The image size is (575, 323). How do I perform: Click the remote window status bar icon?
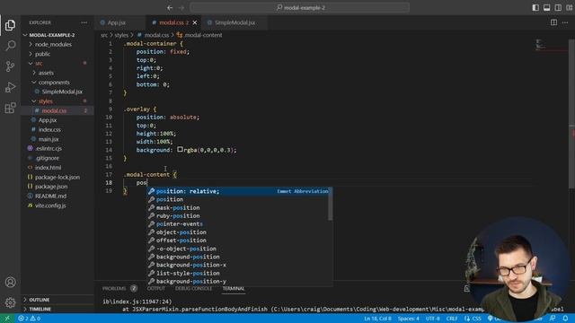(x=7, y=319)
